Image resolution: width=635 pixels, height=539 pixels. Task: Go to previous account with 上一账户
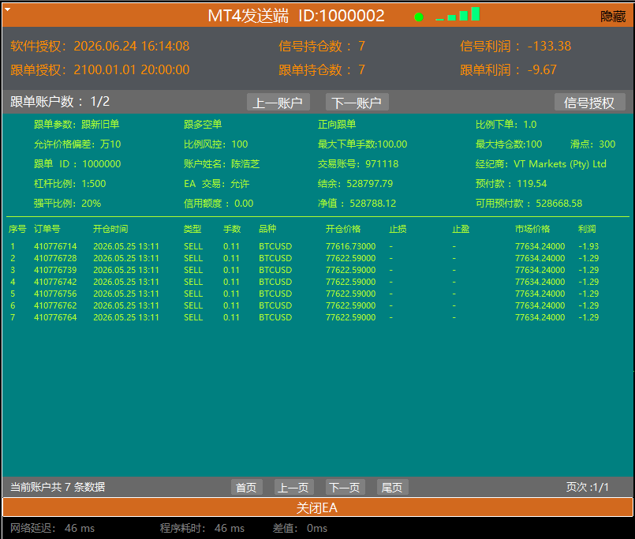coord(278,102)
